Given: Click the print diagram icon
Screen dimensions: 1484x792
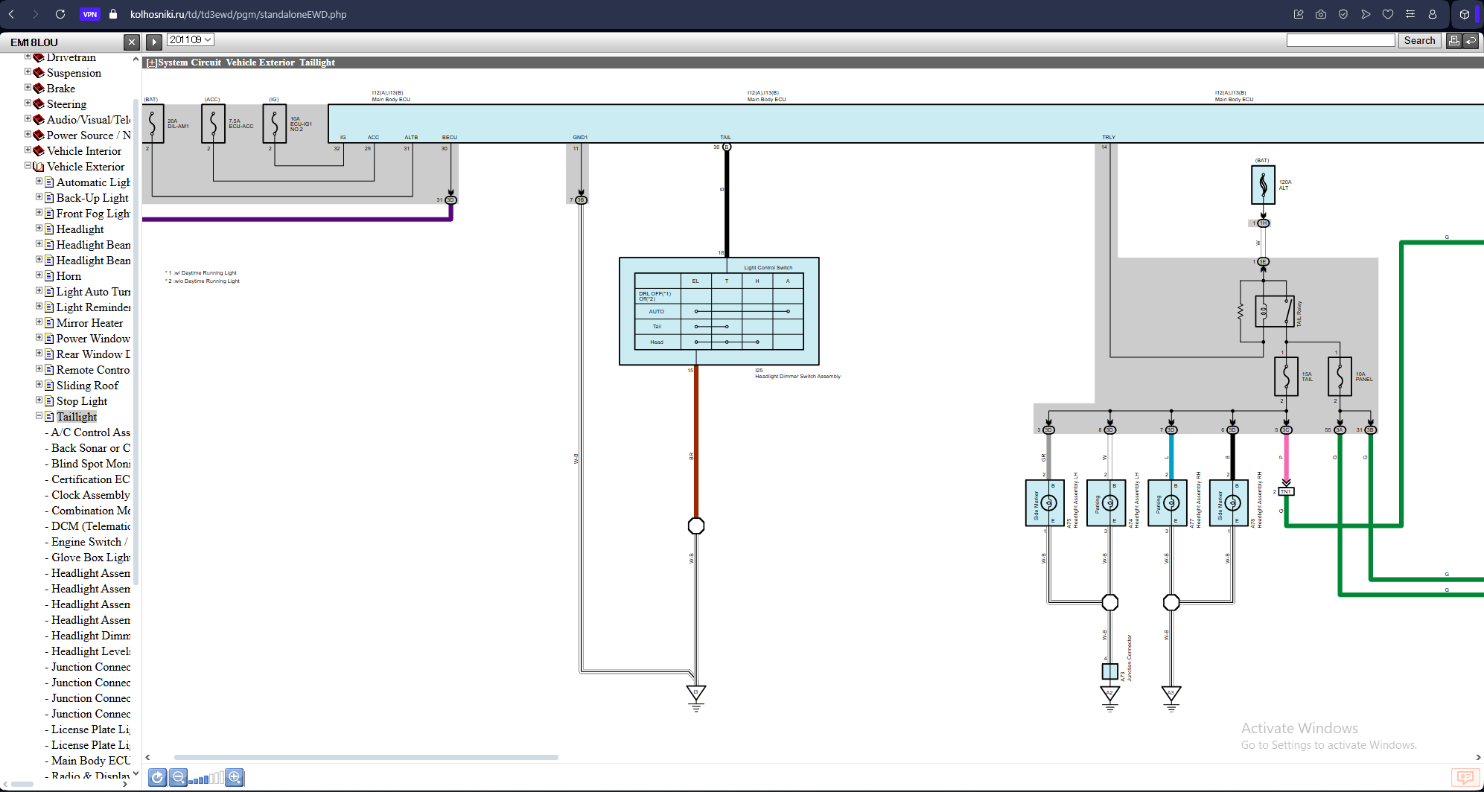Looking at the screenshot, I should 1453,41.
